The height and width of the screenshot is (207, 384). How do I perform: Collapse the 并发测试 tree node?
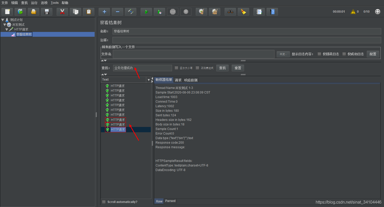tap(5, 25)
